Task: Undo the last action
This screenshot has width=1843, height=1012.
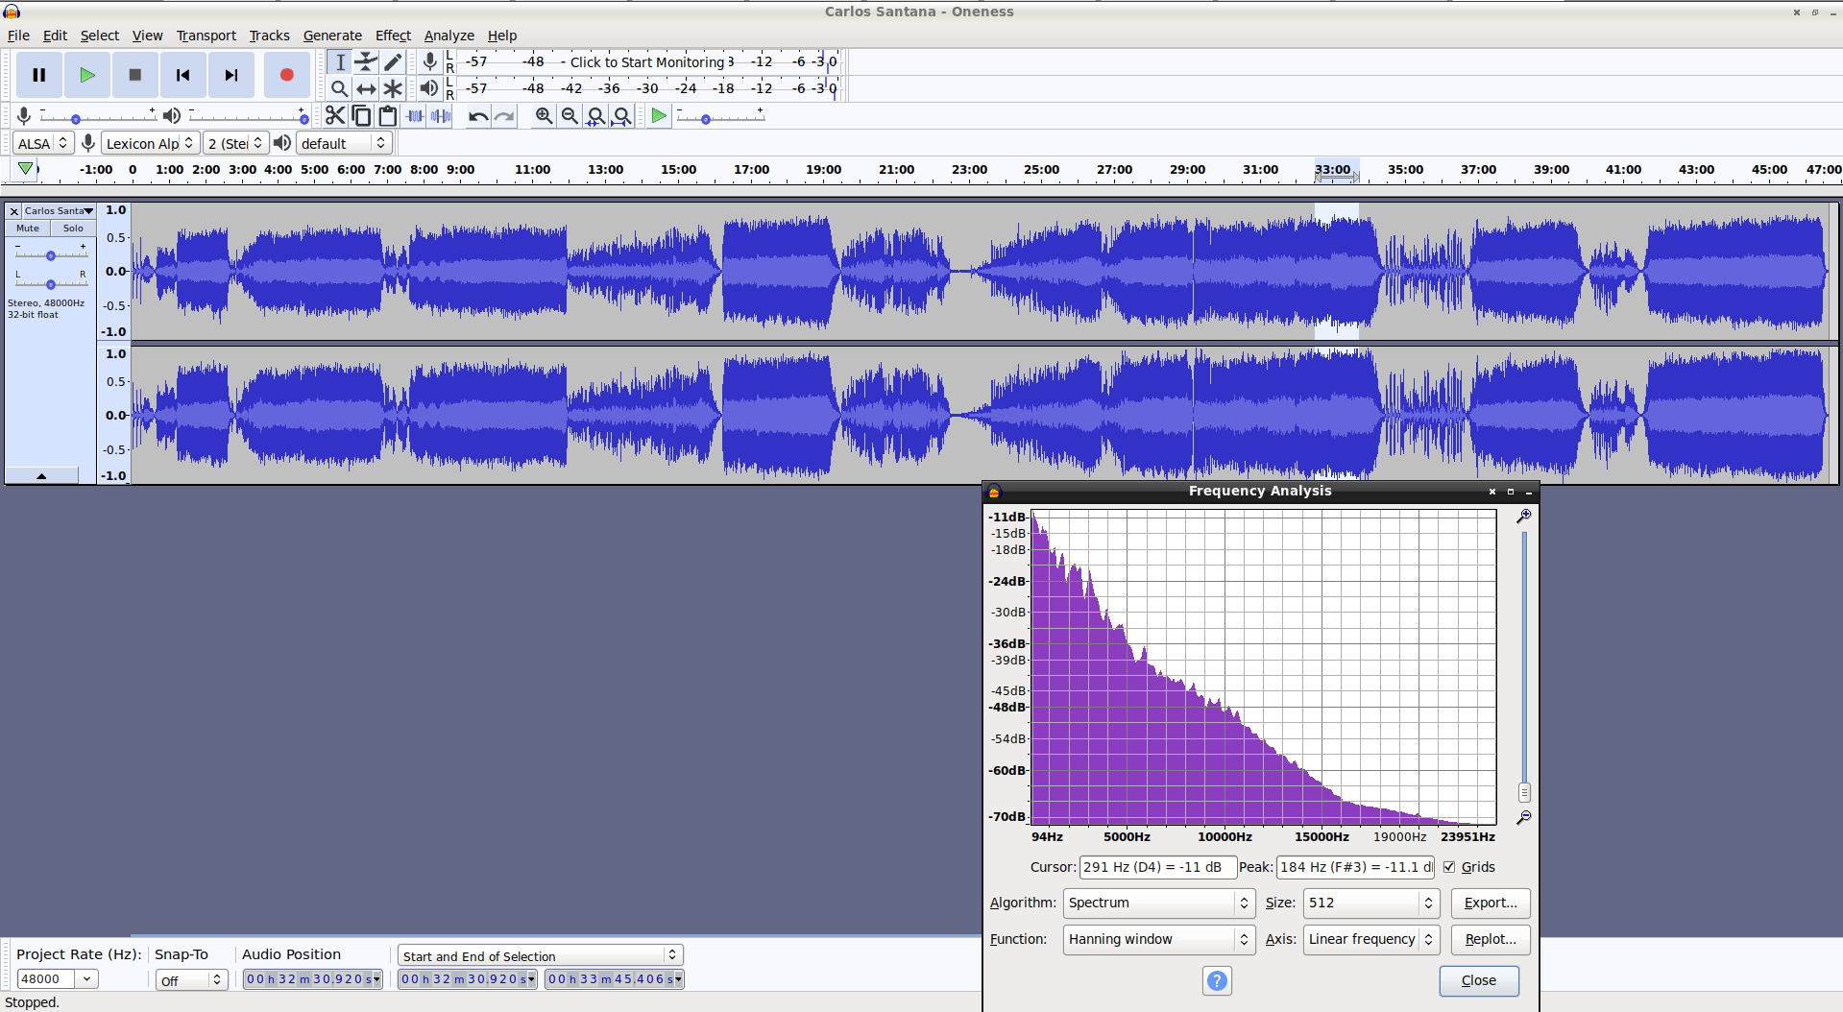Action: [x=478, y=116]
